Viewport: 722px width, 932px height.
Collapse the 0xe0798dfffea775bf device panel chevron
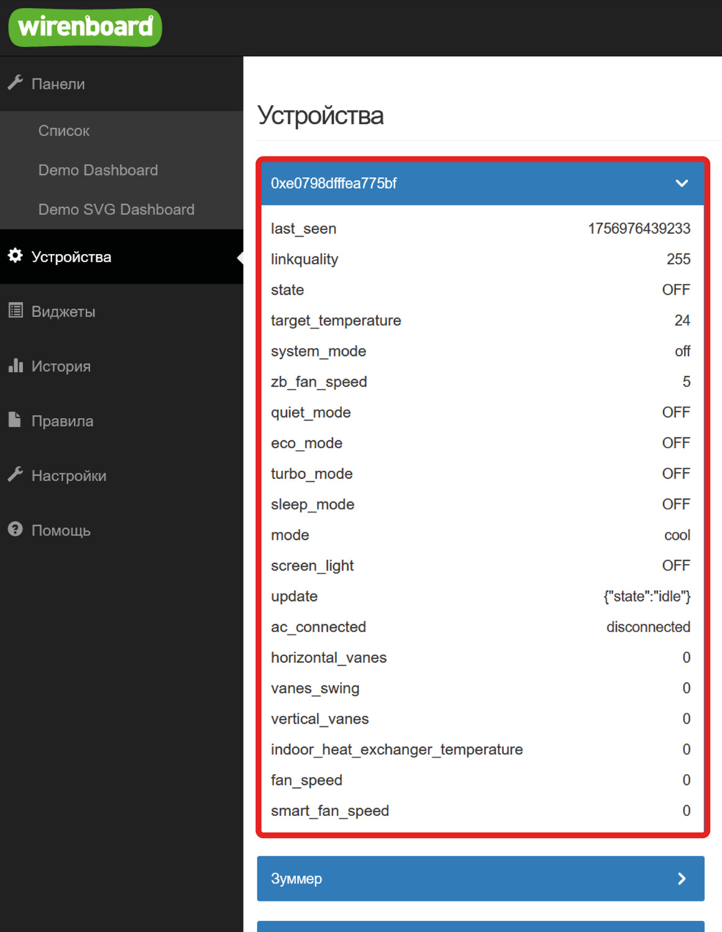pos(682,183)
